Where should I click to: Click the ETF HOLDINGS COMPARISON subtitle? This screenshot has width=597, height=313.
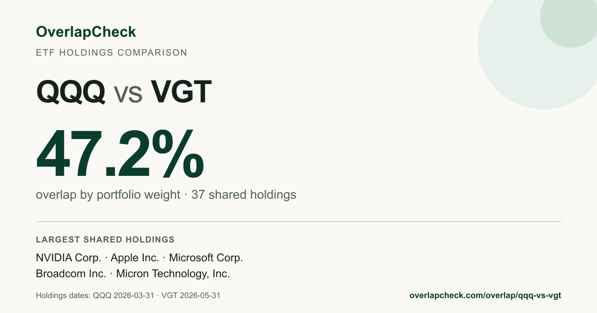point(111,52)
